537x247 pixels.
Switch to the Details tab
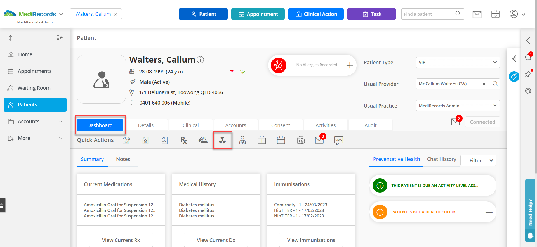coord(146,125)
